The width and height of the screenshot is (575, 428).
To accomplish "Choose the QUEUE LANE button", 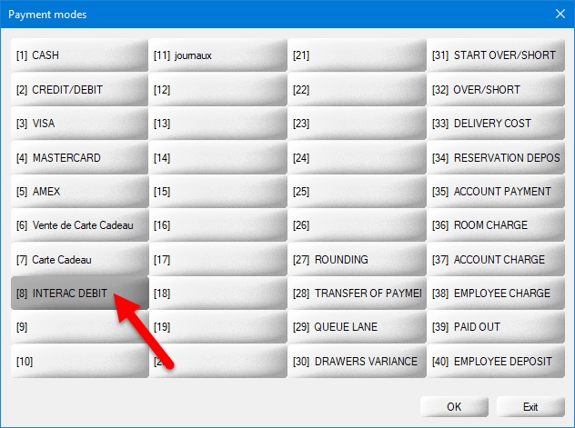I will click(x=357, y=327).
